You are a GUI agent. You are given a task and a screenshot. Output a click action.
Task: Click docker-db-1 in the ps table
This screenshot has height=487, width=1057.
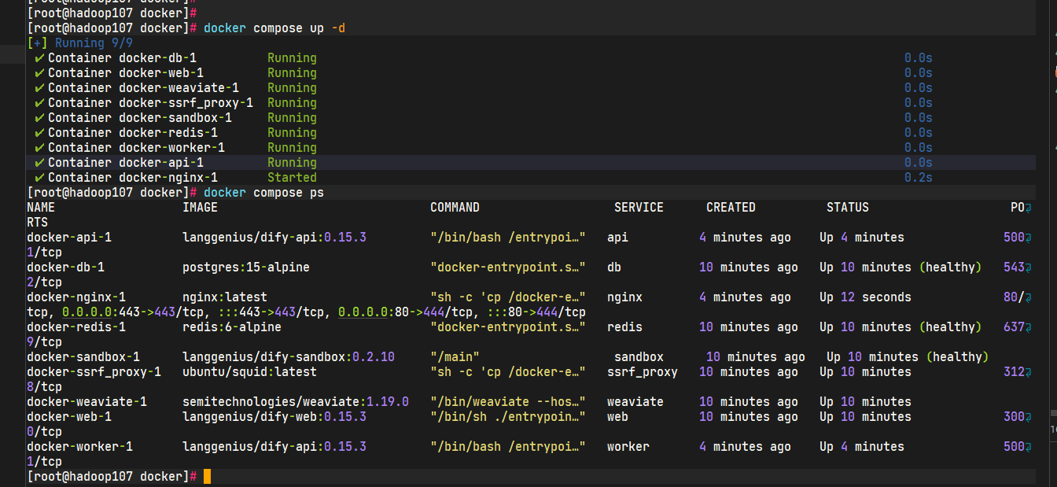point(65,267)
